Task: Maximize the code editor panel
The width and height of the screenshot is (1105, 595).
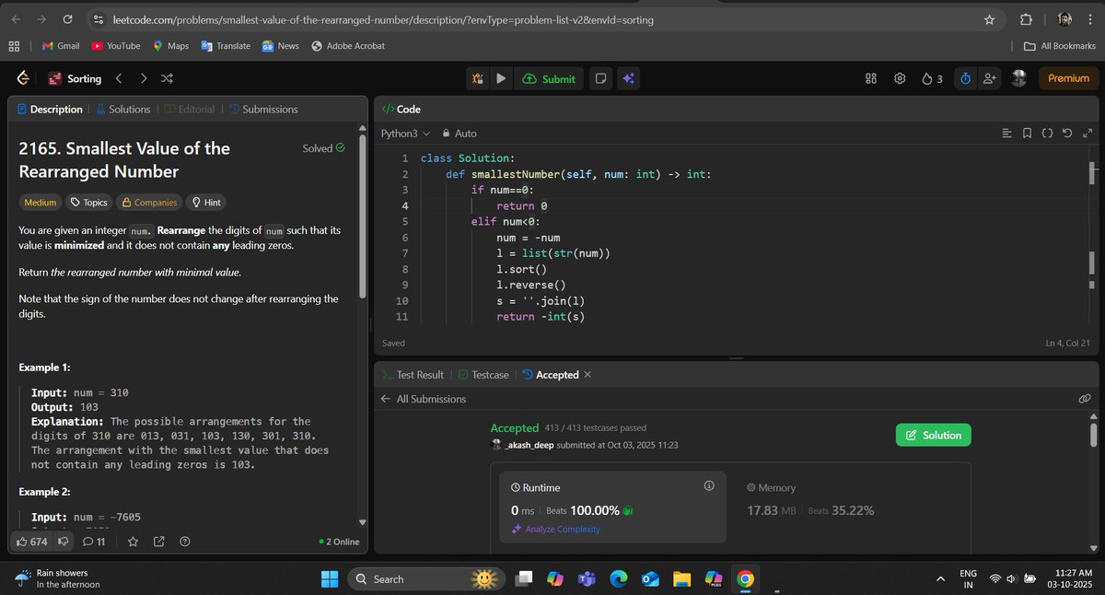Action: coord(1087,134)
